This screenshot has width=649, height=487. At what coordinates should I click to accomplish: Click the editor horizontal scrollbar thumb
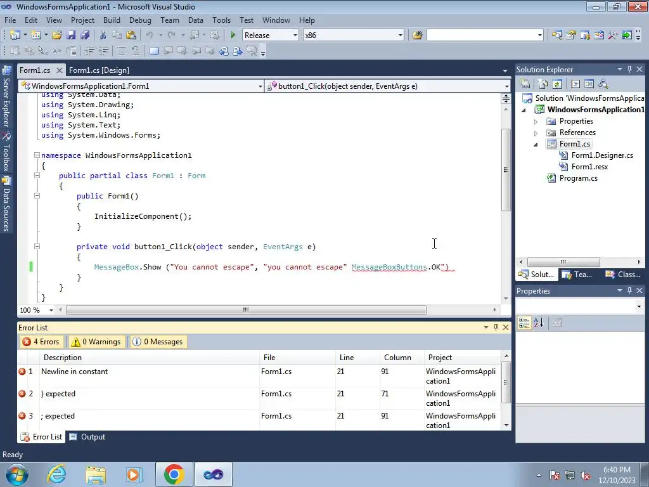click(246, 309)
